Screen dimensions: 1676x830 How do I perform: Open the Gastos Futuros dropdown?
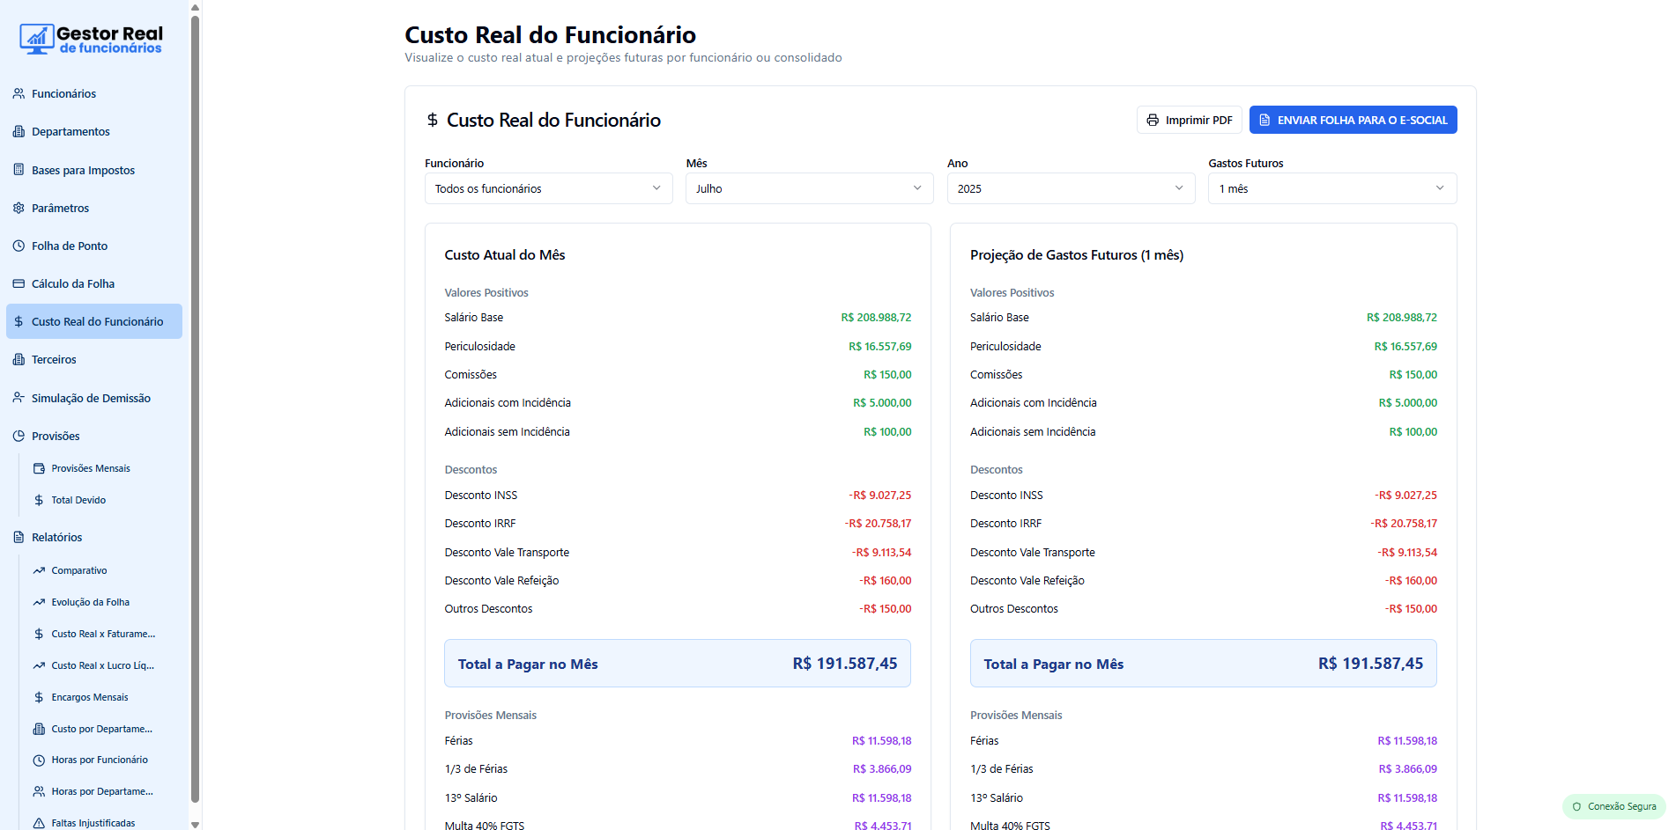point(1332,188)
